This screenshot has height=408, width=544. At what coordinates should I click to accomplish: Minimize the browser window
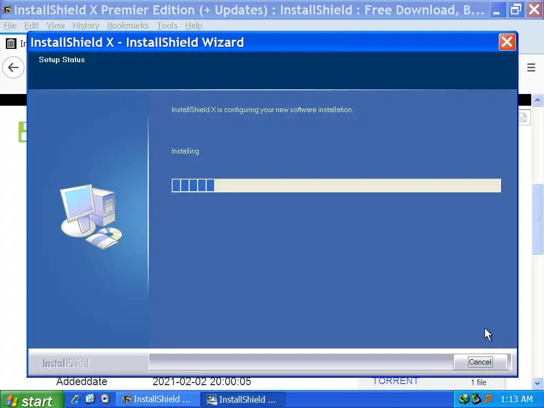point(497,10)
